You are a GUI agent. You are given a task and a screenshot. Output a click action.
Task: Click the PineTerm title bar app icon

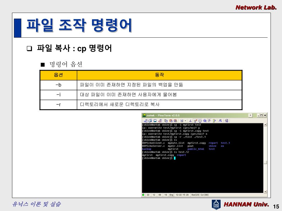pos(144,115)
